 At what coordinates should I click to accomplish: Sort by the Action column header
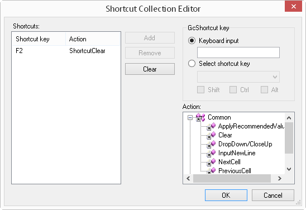click(93, 39)
